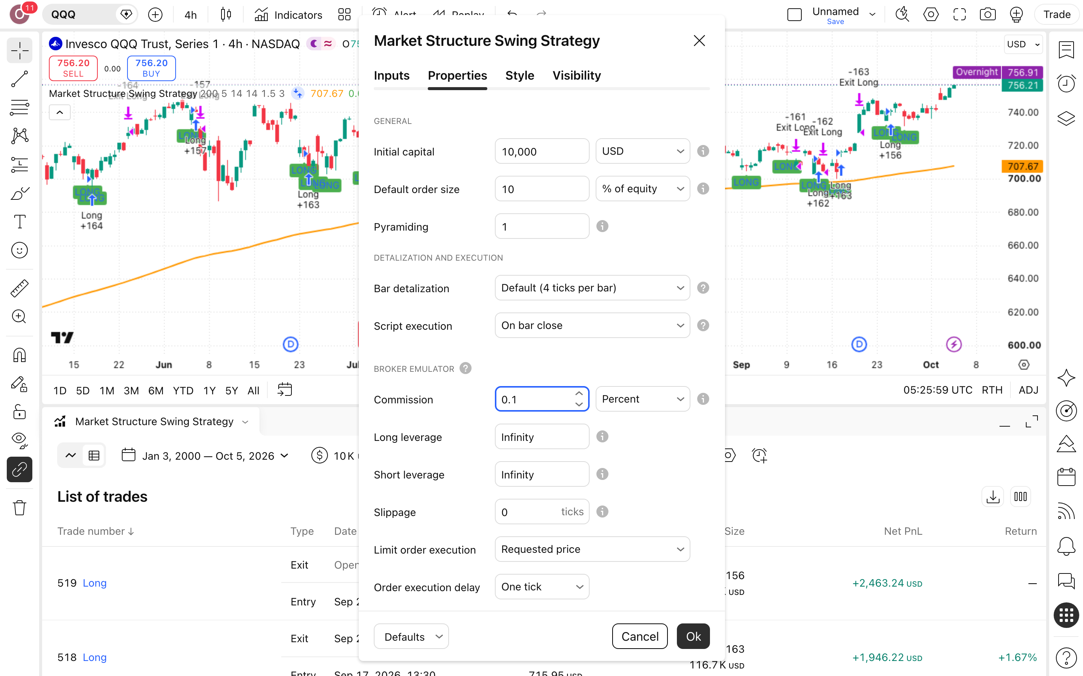Open the alerts clock panel
Screen dimensions: 1083x676
(x=1066, y=83)
